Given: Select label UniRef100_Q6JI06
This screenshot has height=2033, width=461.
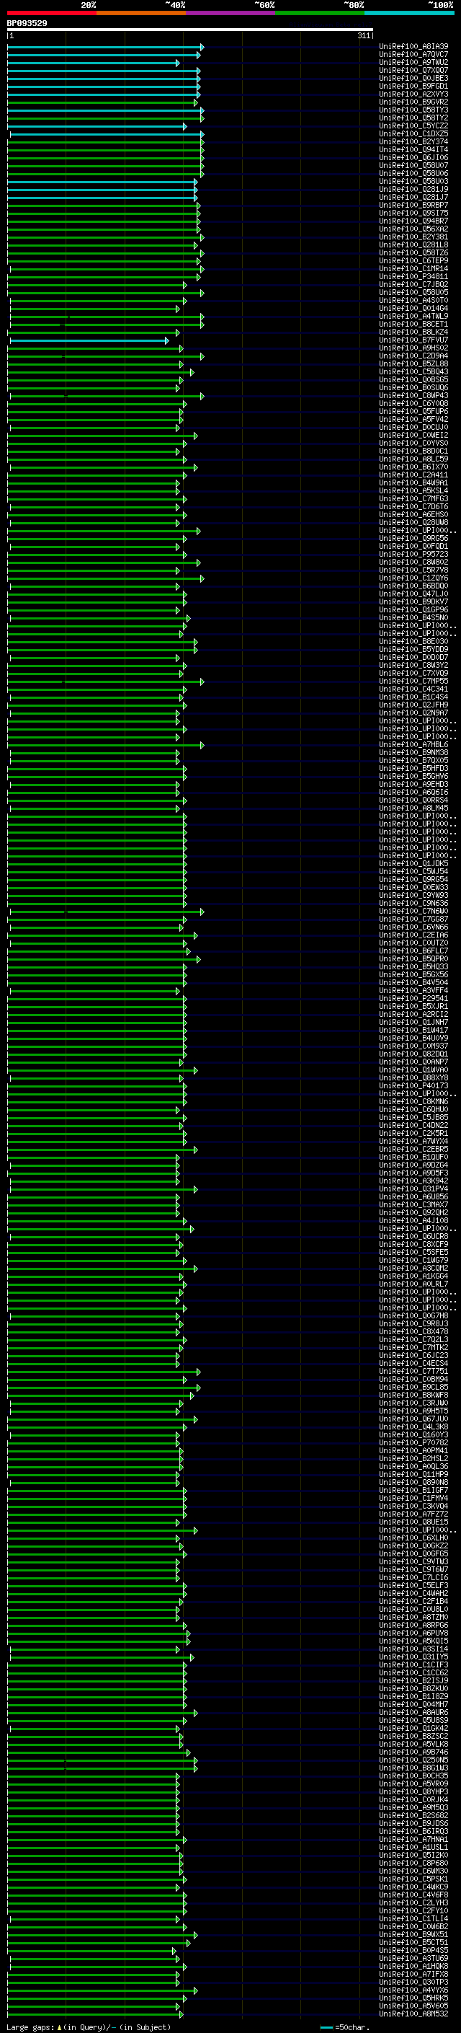Looking at the screenshot, I should tap(413, 158).
